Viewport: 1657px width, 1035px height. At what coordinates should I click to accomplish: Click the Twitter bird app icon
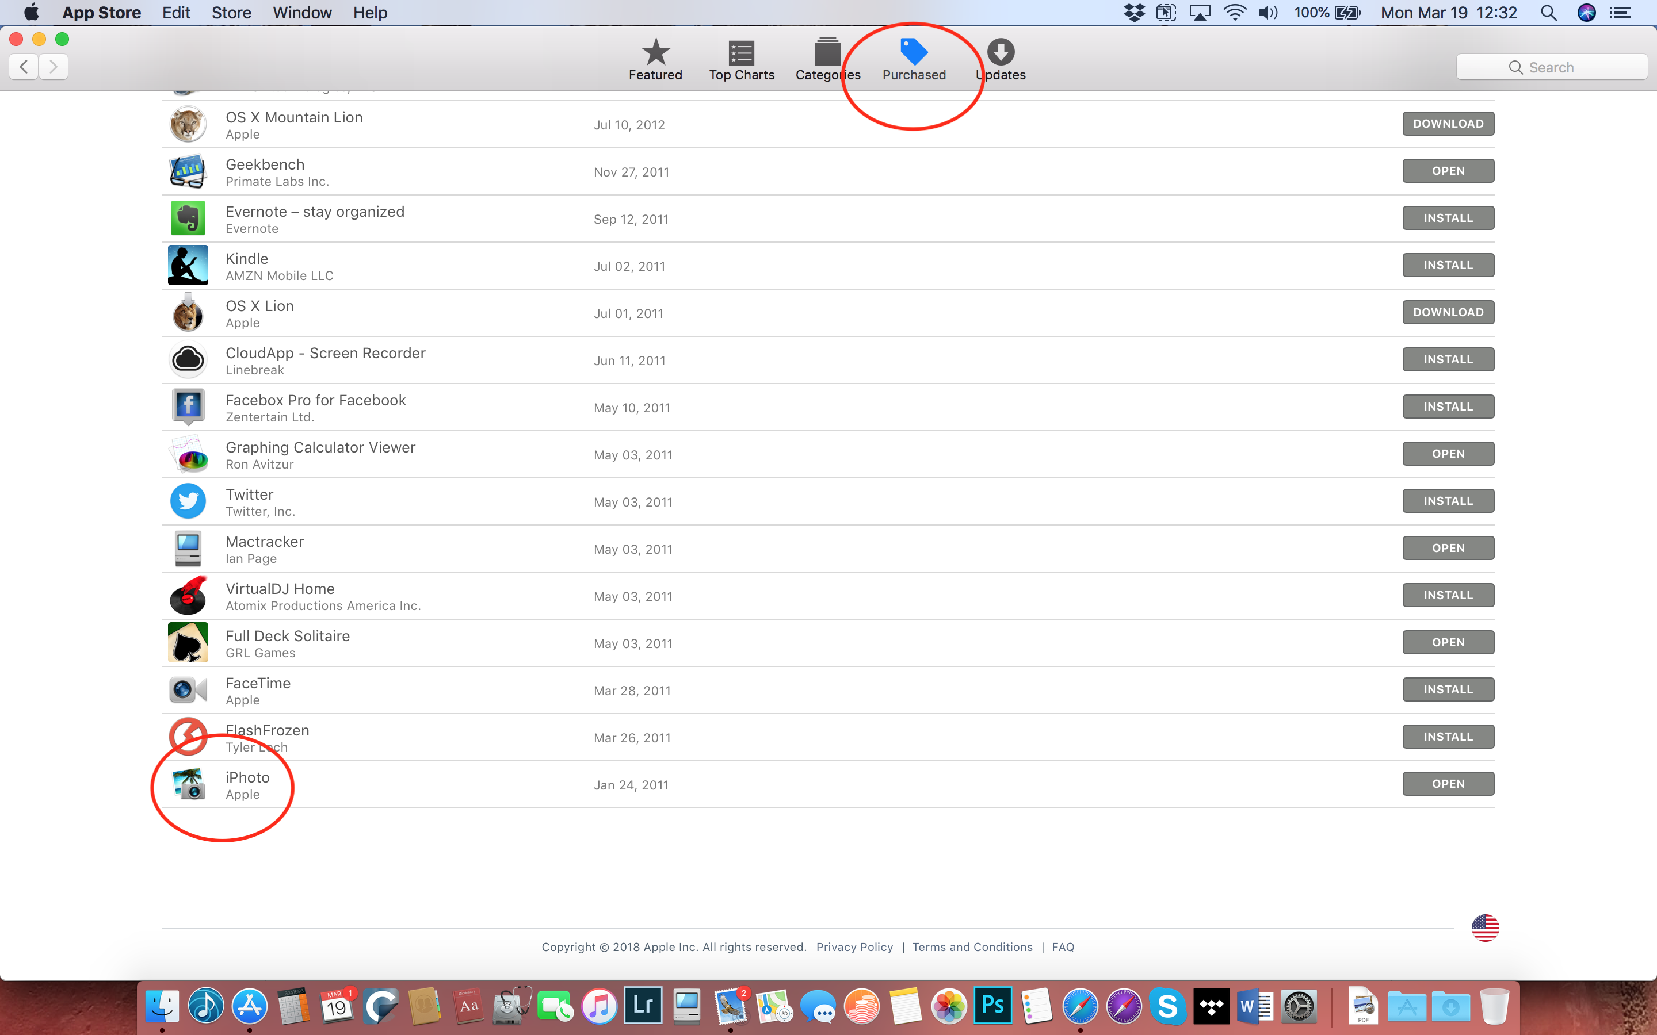(x=188, y=501)
